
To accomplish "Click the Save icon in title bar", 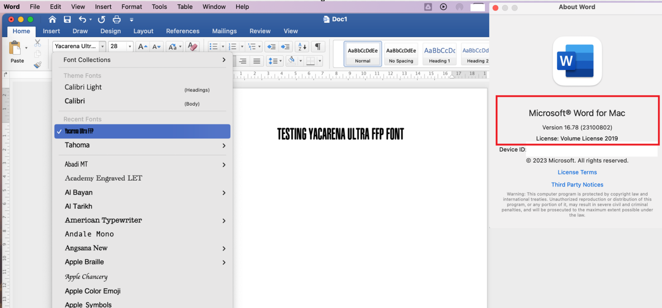I will [x=67, y=19].
